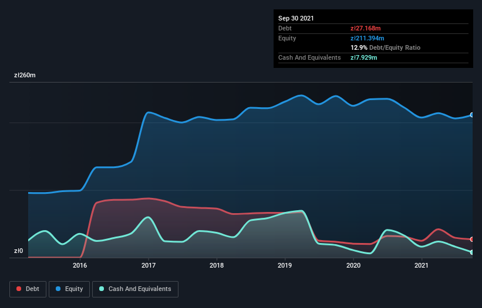Click the blue Equity legend dot
Screen dimensions: 482x308
tap(58, 289)
